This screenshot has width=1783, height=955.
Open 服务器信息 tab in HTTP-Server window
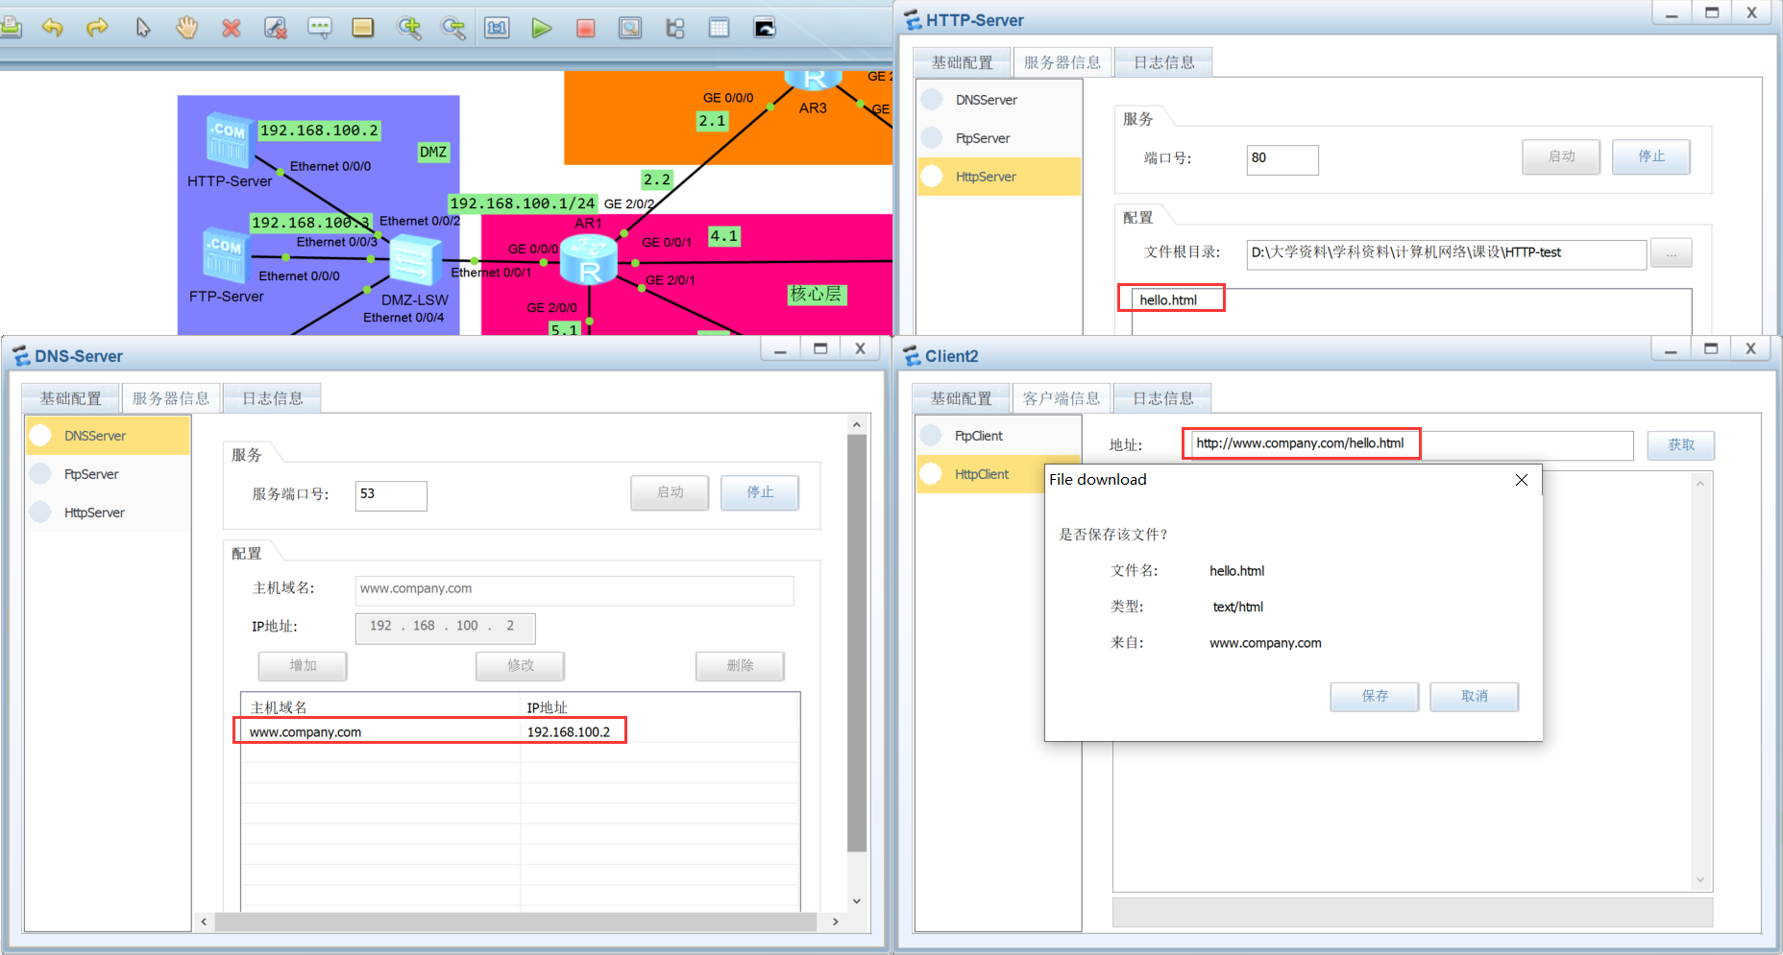click(1062, 62)
